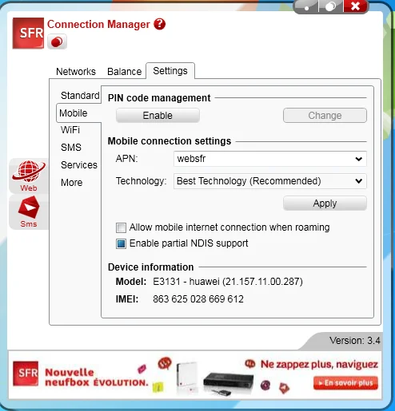Click the window minimize dot button
The image size is (395, 411).
(306, 6)
